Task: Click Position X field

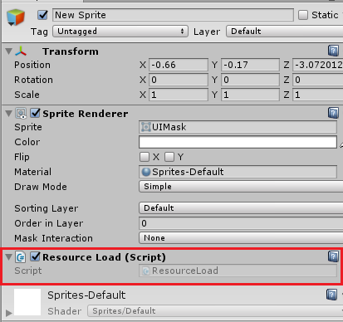Action: [179, 65]
